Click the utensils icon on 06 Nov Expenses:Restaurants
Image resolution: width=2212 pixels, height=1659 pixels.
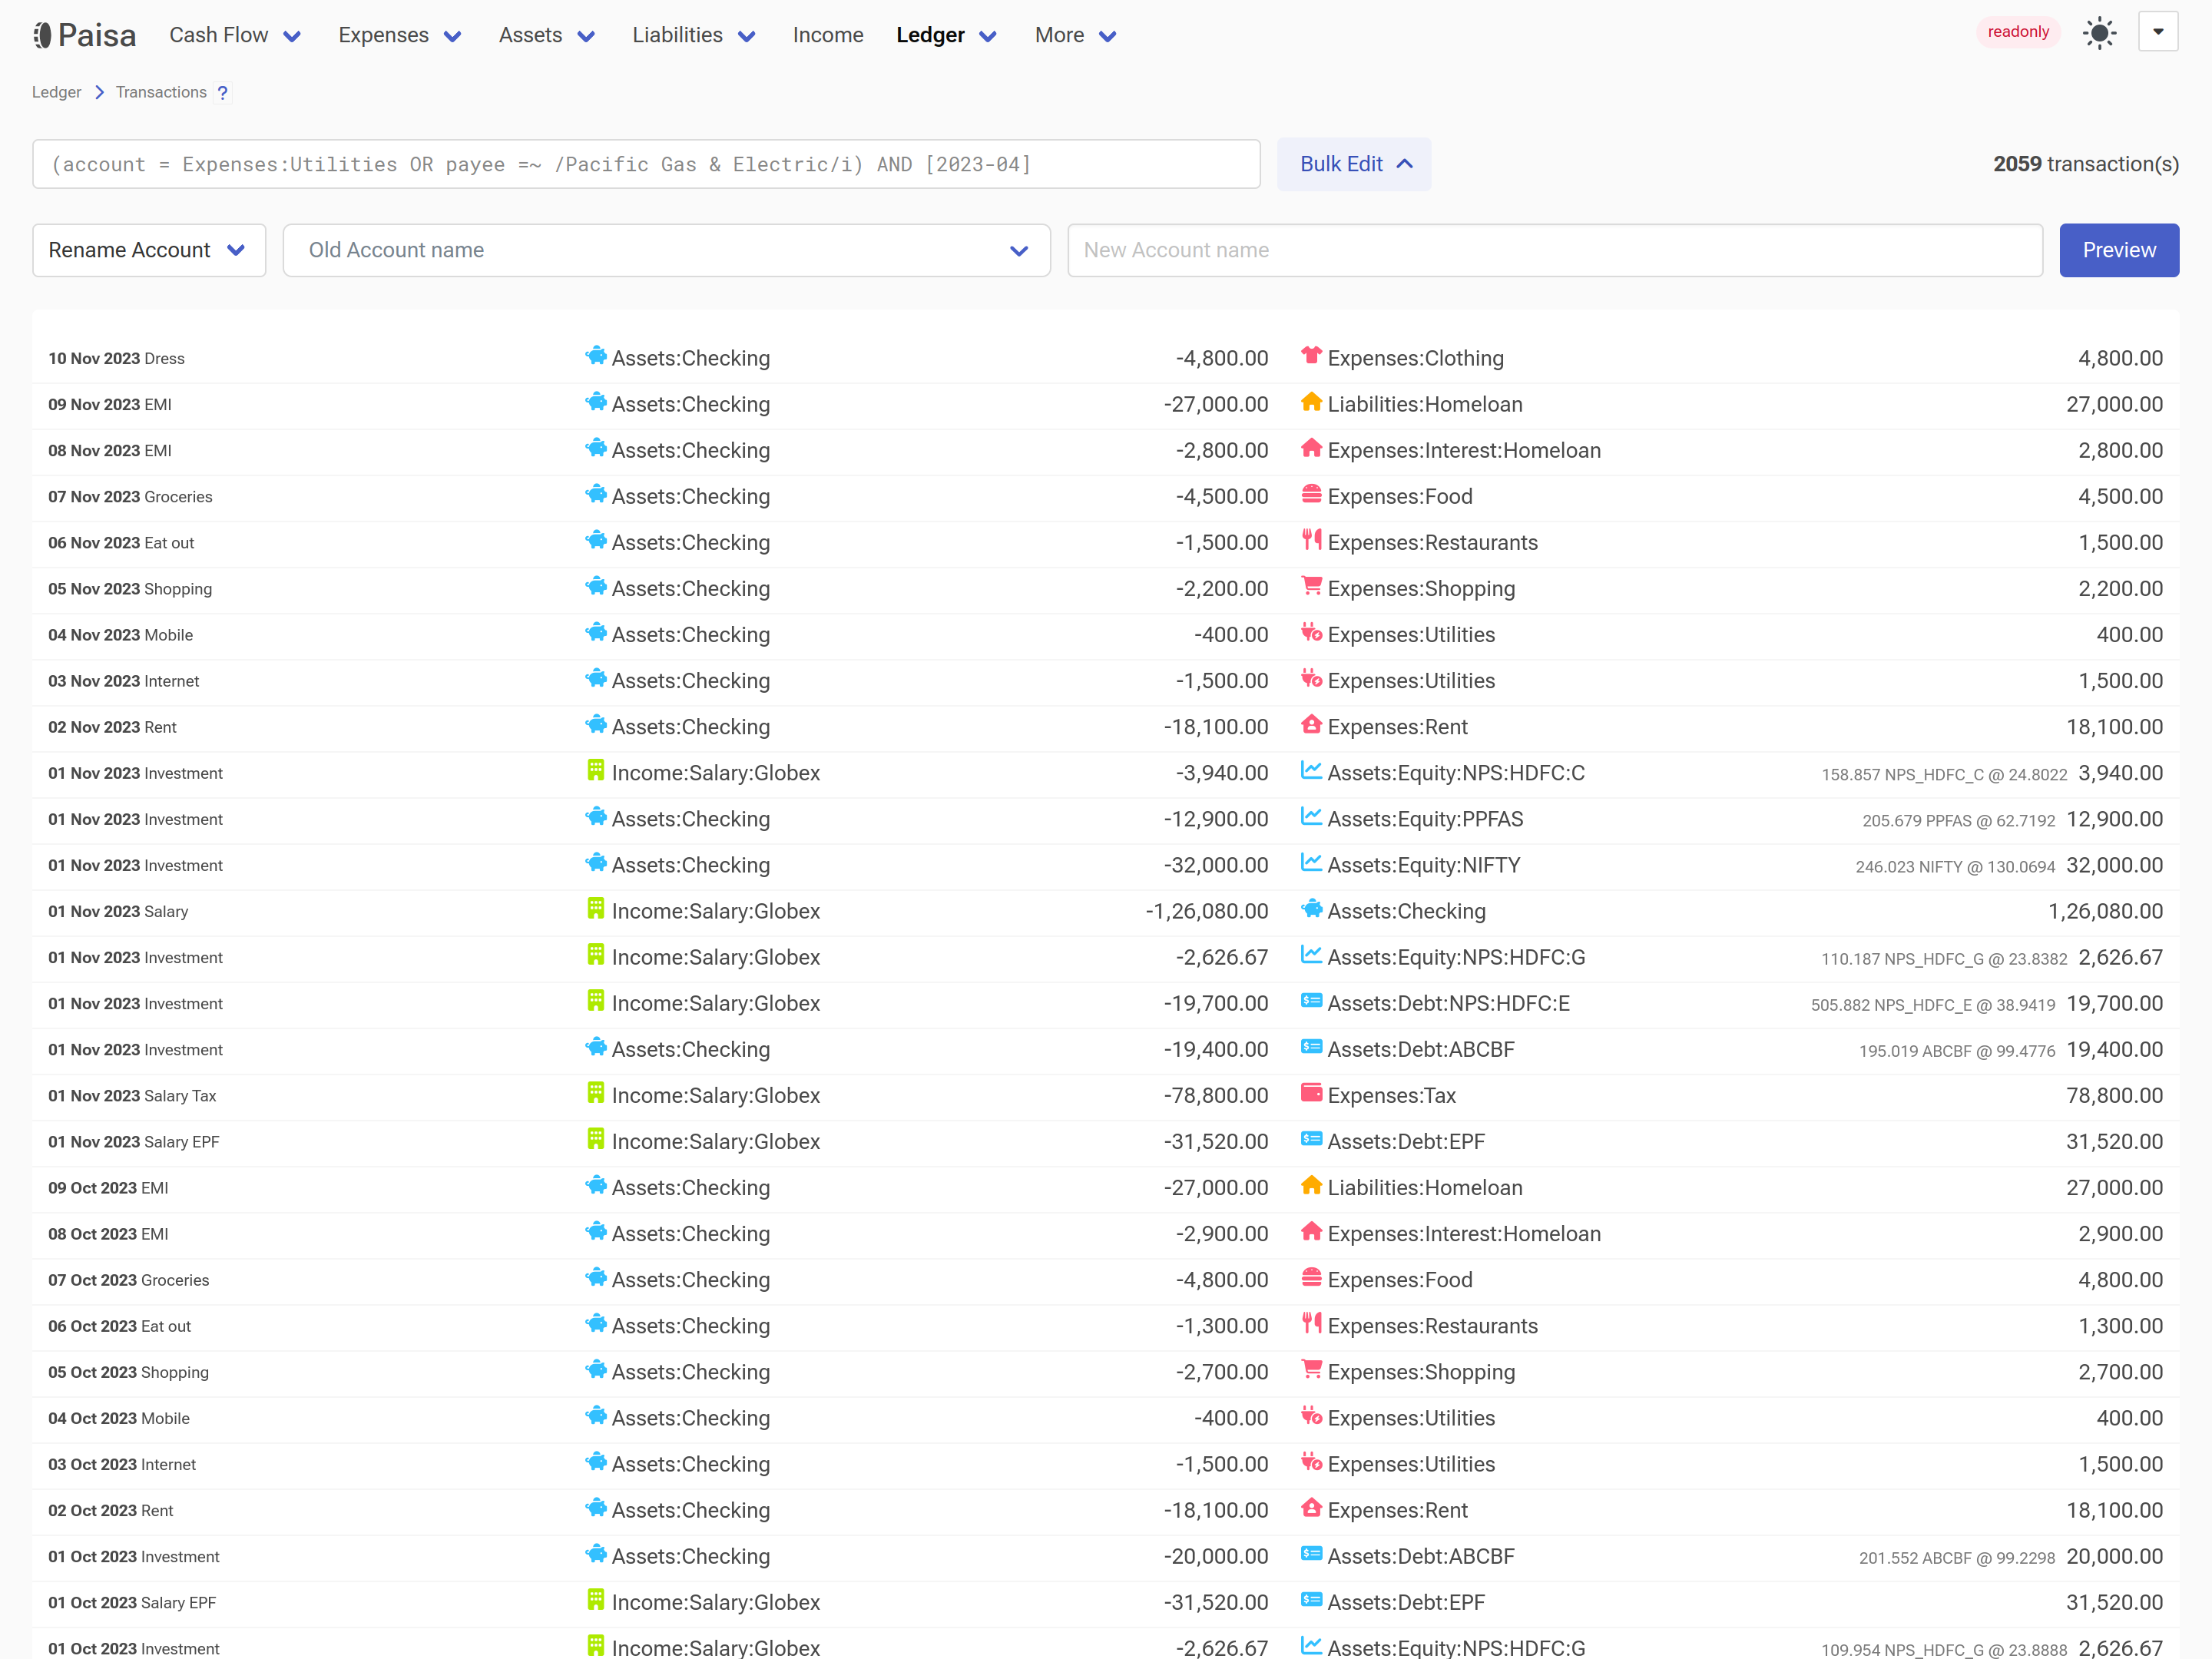1311,540
